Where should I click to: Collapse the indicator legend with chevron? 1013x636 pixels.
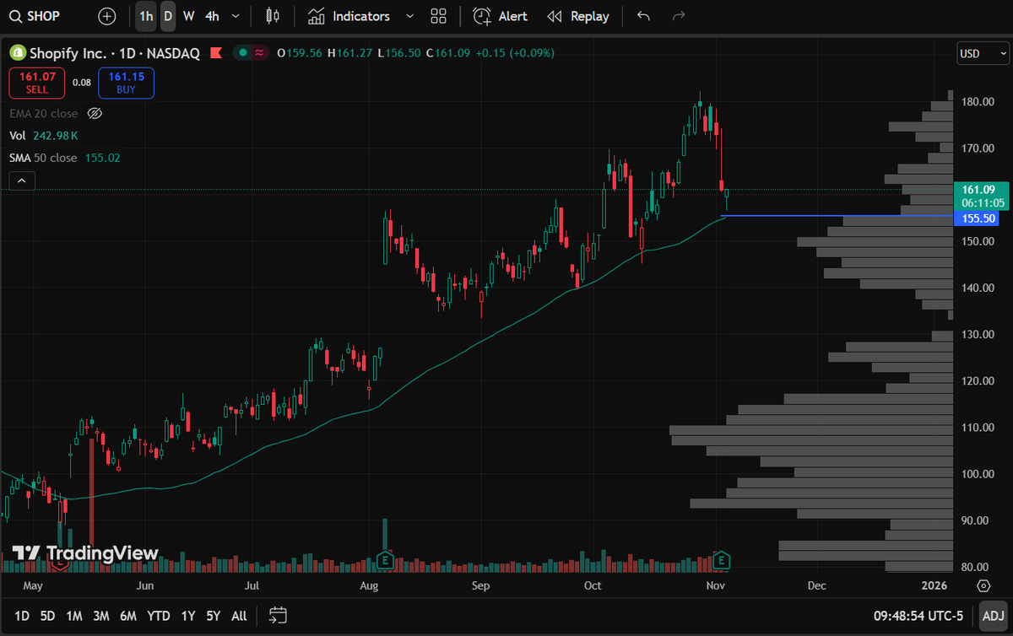coord(22,181)
